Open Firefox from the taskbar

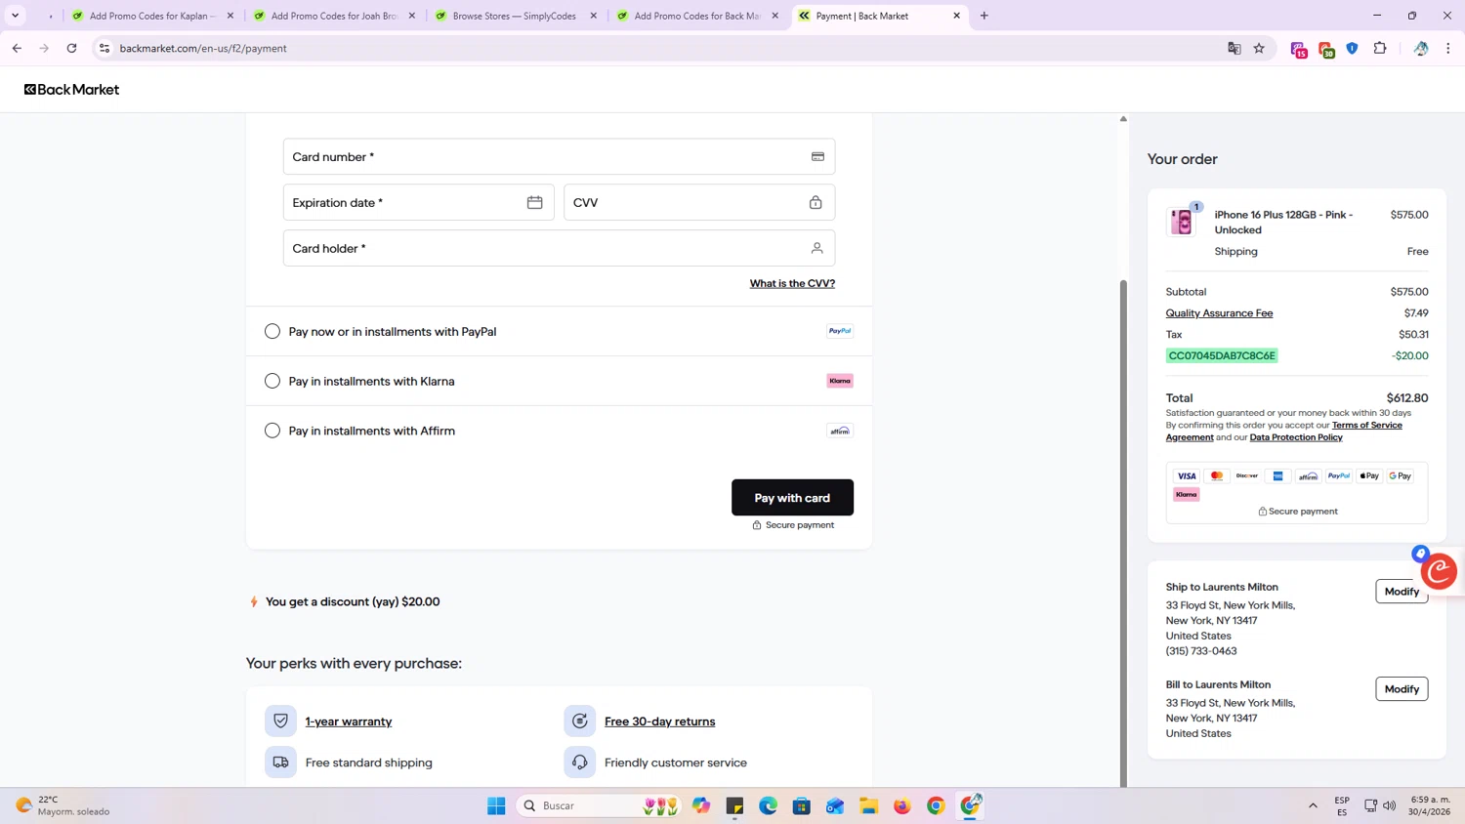pyautogui.click(x=901, y=805)
